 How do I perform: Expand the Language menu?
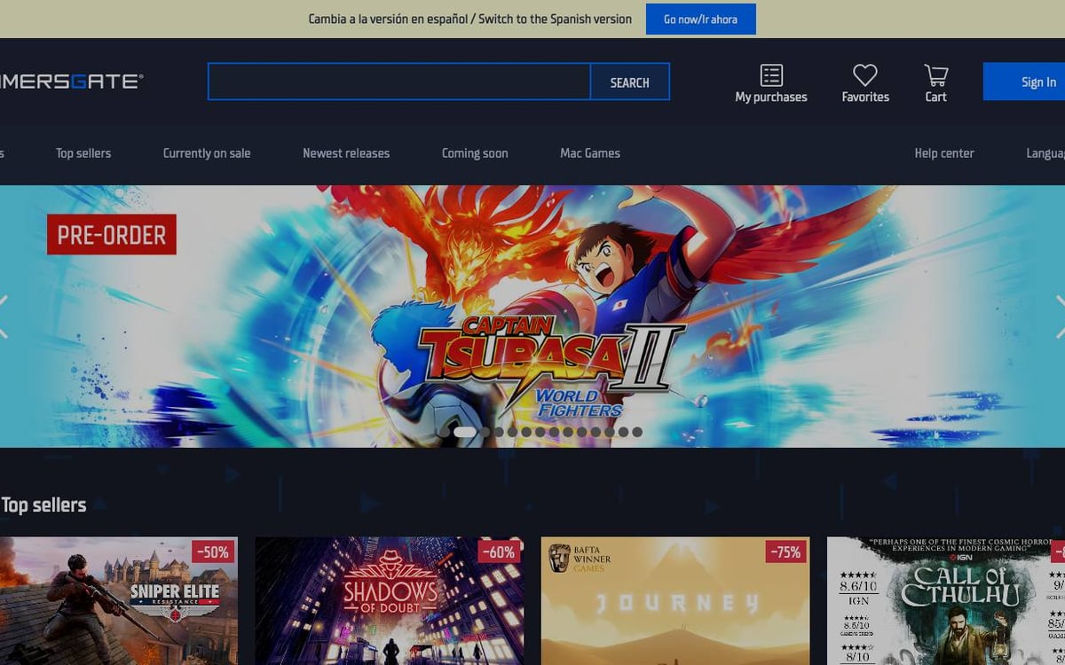pos(1045,153)
